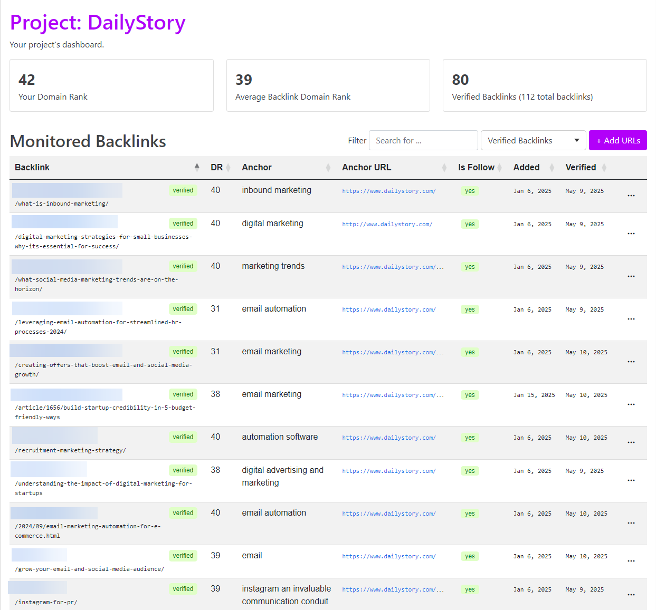Viewport: 656px width, 610px height.
Task: Open actions menu for creating-offers backlink row
Action: click(631, 362)
